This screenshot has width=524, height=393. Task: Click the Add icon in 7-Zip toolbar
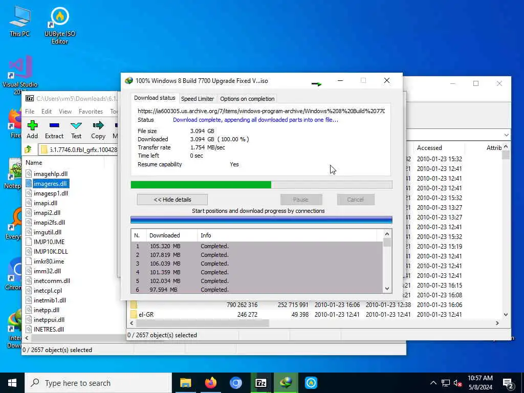(x=32, y=126)
